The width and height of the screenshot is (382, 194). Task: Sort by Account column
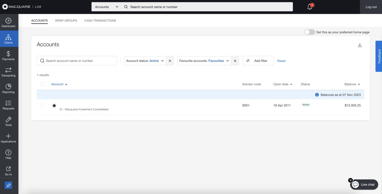point(59,84)
